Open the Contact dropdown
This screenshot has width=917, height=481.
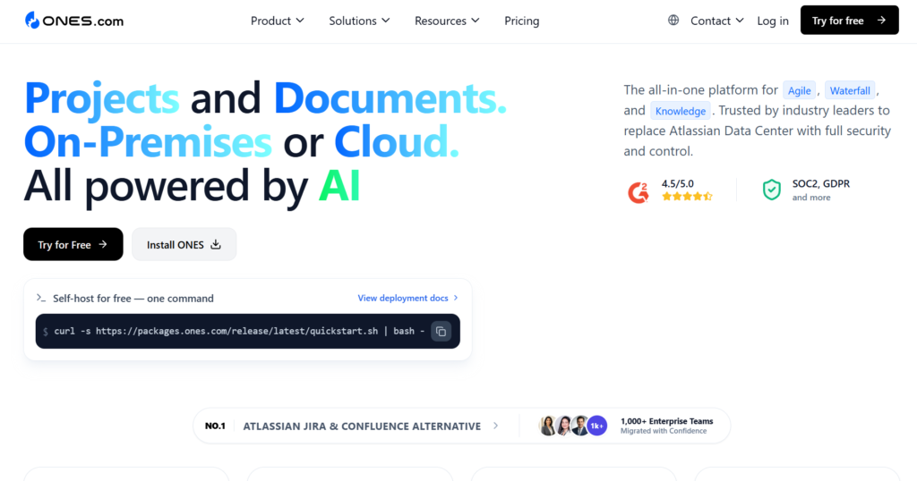(x=717, y=21)
